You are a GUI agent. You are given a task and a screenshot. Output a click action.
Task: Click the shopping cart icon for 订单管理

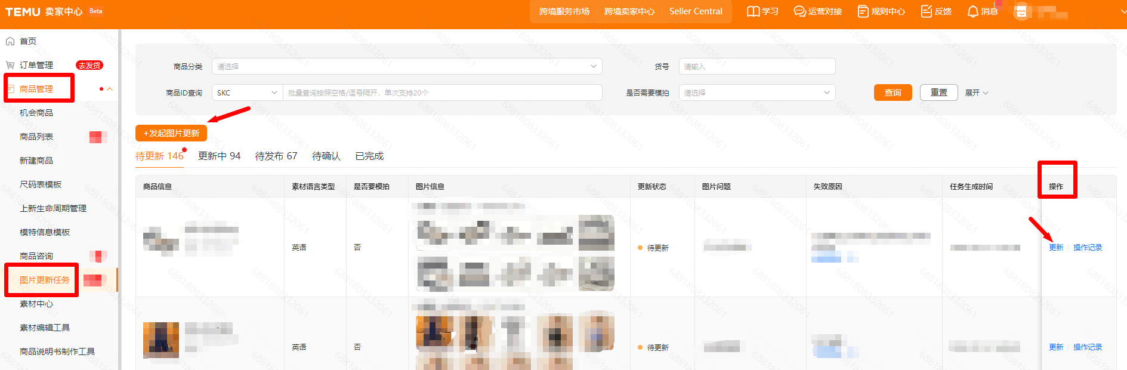tap(10, 65)
